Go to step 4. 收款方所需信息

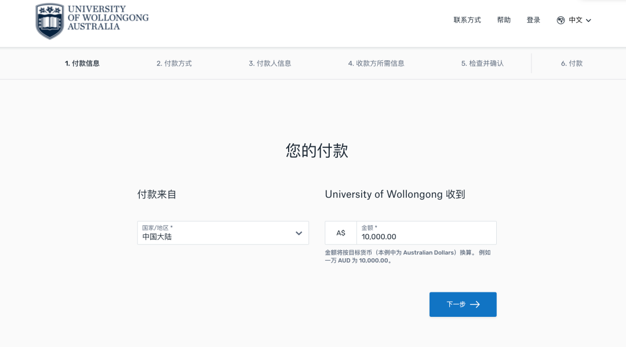coord(376,63)
